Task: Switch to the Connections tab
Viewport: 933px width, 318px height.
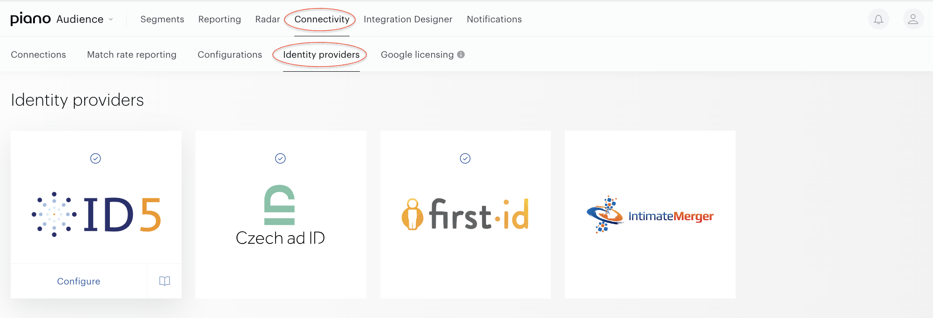Action: tap(38, 54)
